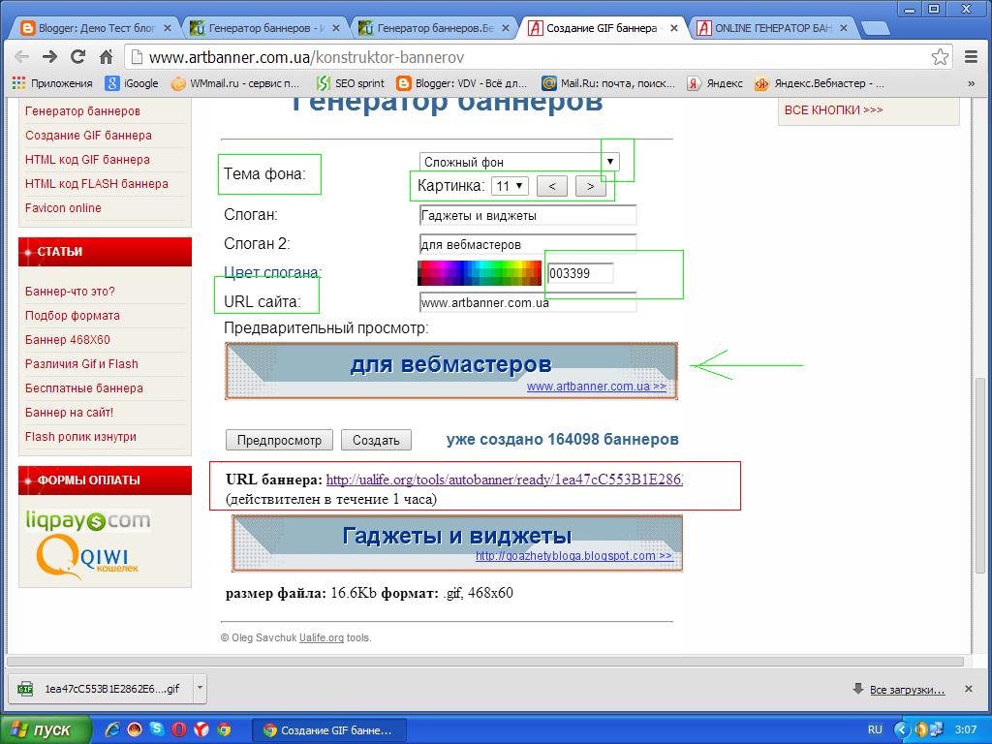Open Создание GIF баннера sidebar link
992x744 pixels.
pos(88,135)
